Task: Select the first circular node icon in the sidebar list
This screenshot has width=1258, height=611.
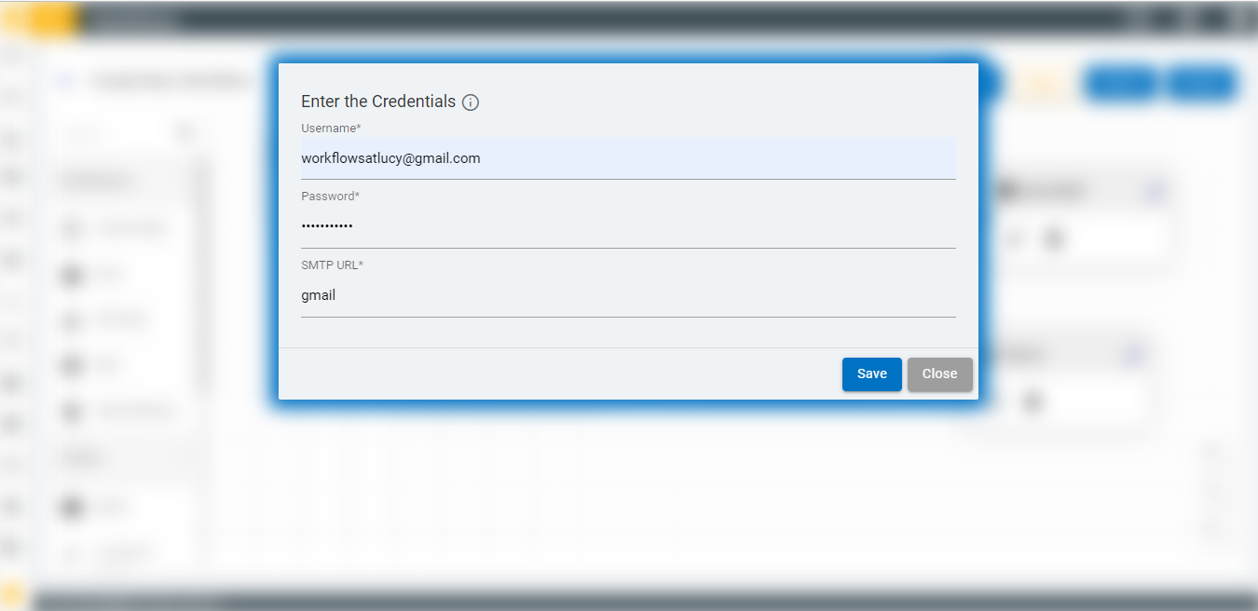Action: pyautogui.click(x=72, y=228)
